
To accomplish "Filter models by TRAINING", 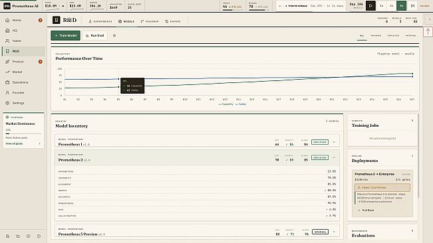I will 376,36.
